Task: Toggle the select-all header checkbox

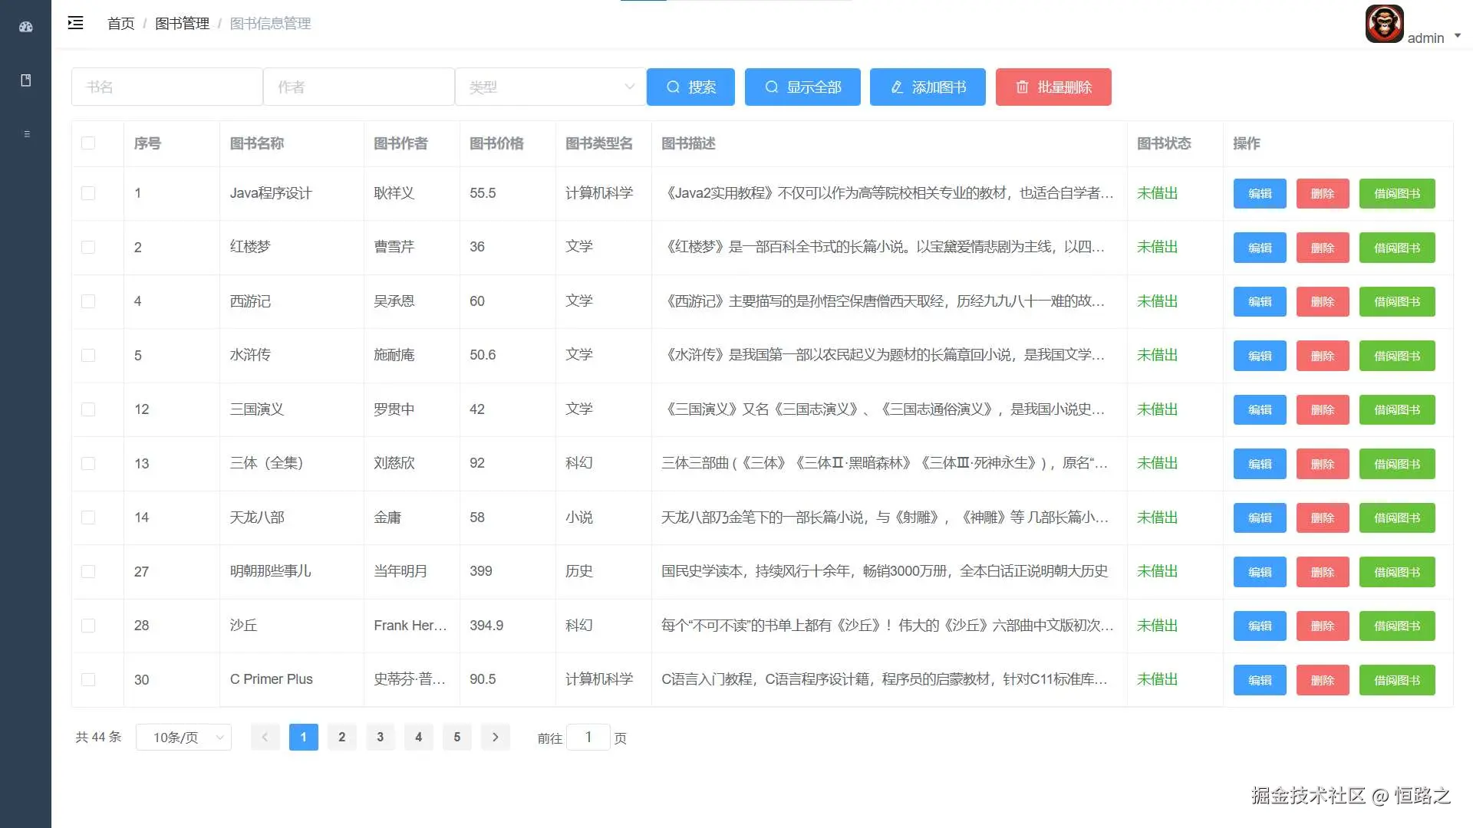Action: [x=88, y=143]
